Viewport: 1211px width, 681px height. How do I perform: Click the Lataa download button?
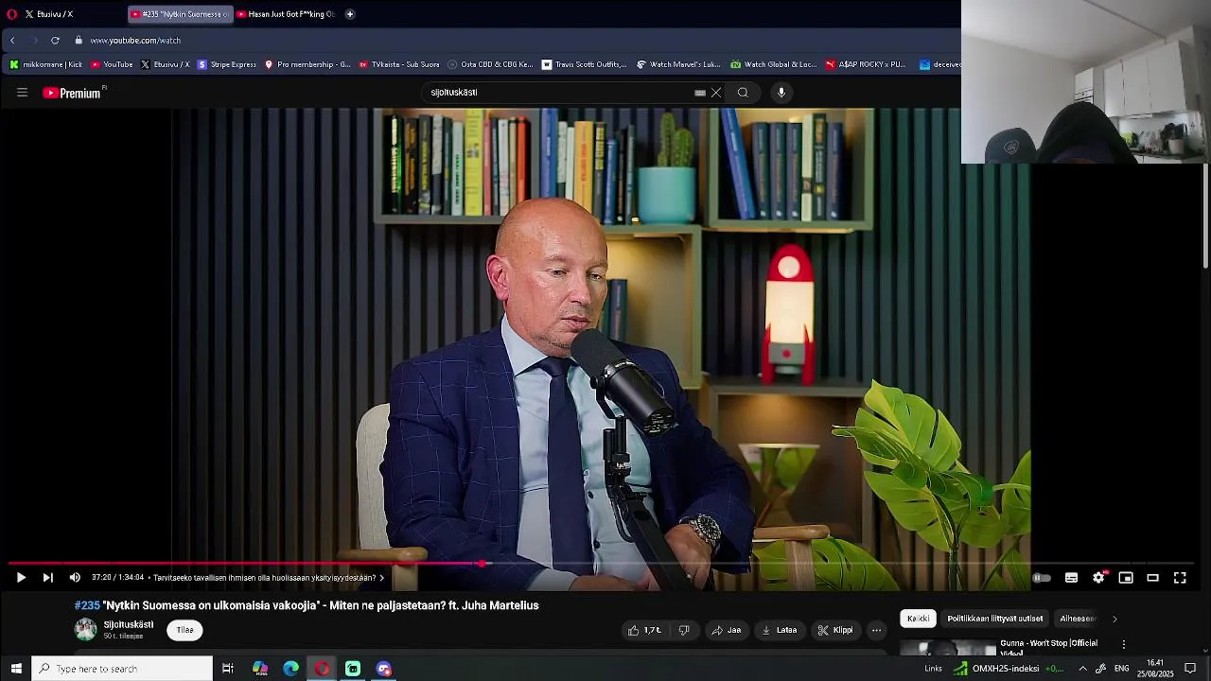pos(780,630)
